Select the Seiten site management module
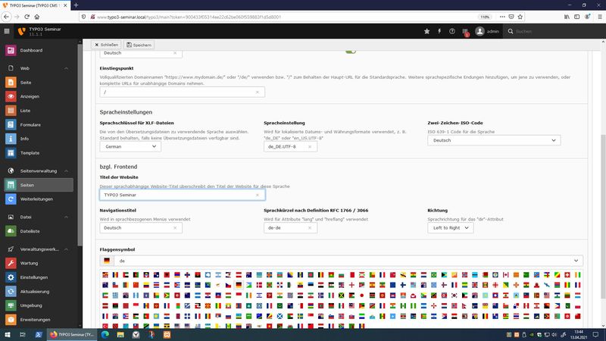 [39, 185]
